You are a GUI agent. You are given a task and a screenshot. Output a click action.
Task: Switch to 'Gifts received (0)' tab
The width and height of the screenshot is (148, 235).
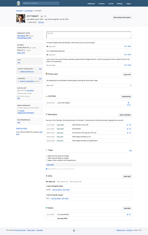point(76,182)
